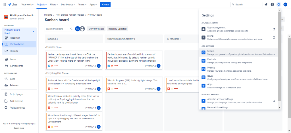Screen dimensions: 291x133
Task: Click the board more options ellipsis
Action: pyautogui.click(x=282, y=19)
